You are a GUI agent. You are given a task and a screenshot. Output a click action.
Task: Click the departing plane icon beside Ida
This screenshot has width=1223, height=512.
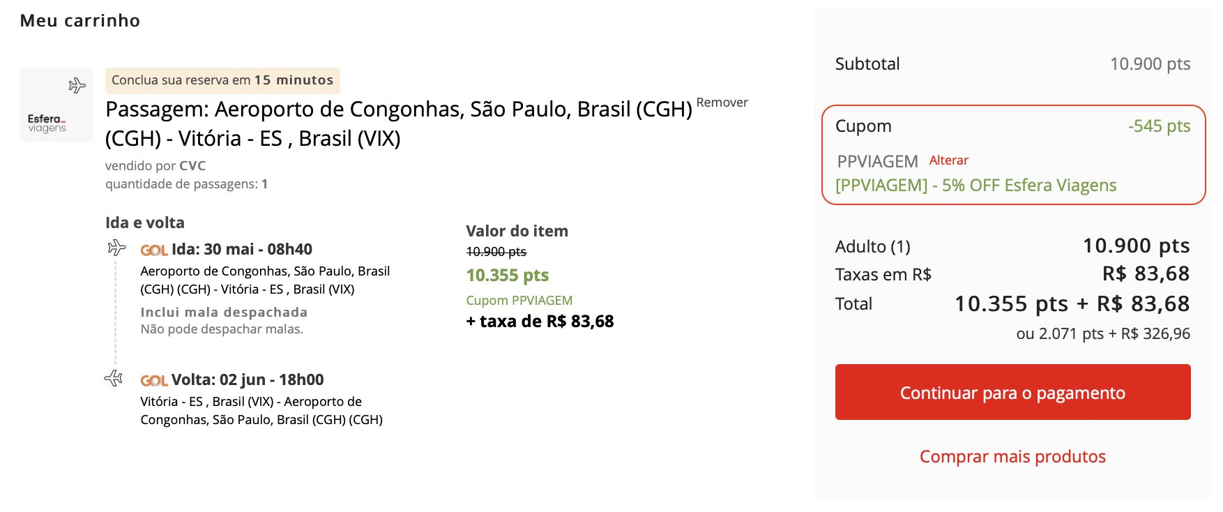click(x=116, y=248)
